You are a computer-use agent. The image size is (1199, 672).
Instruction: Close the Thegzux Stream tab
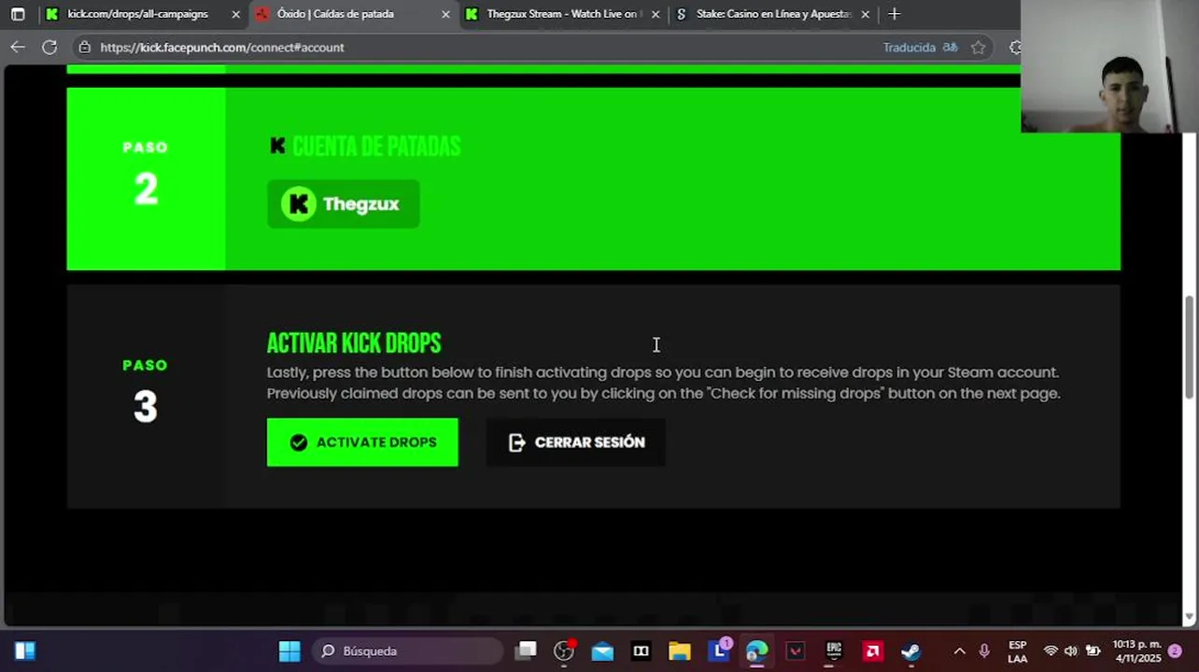(x=656, y=14)
